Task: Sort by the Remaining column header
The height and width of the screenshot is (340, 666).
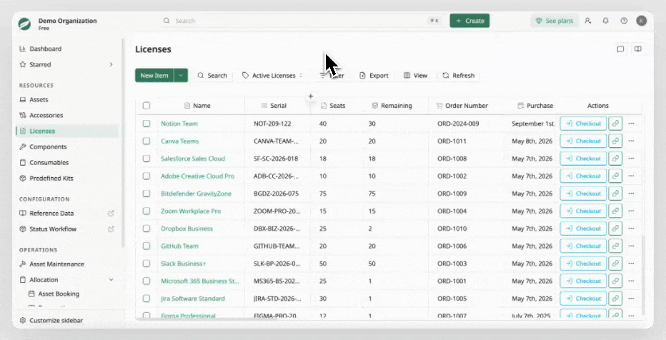Action: 392,106
